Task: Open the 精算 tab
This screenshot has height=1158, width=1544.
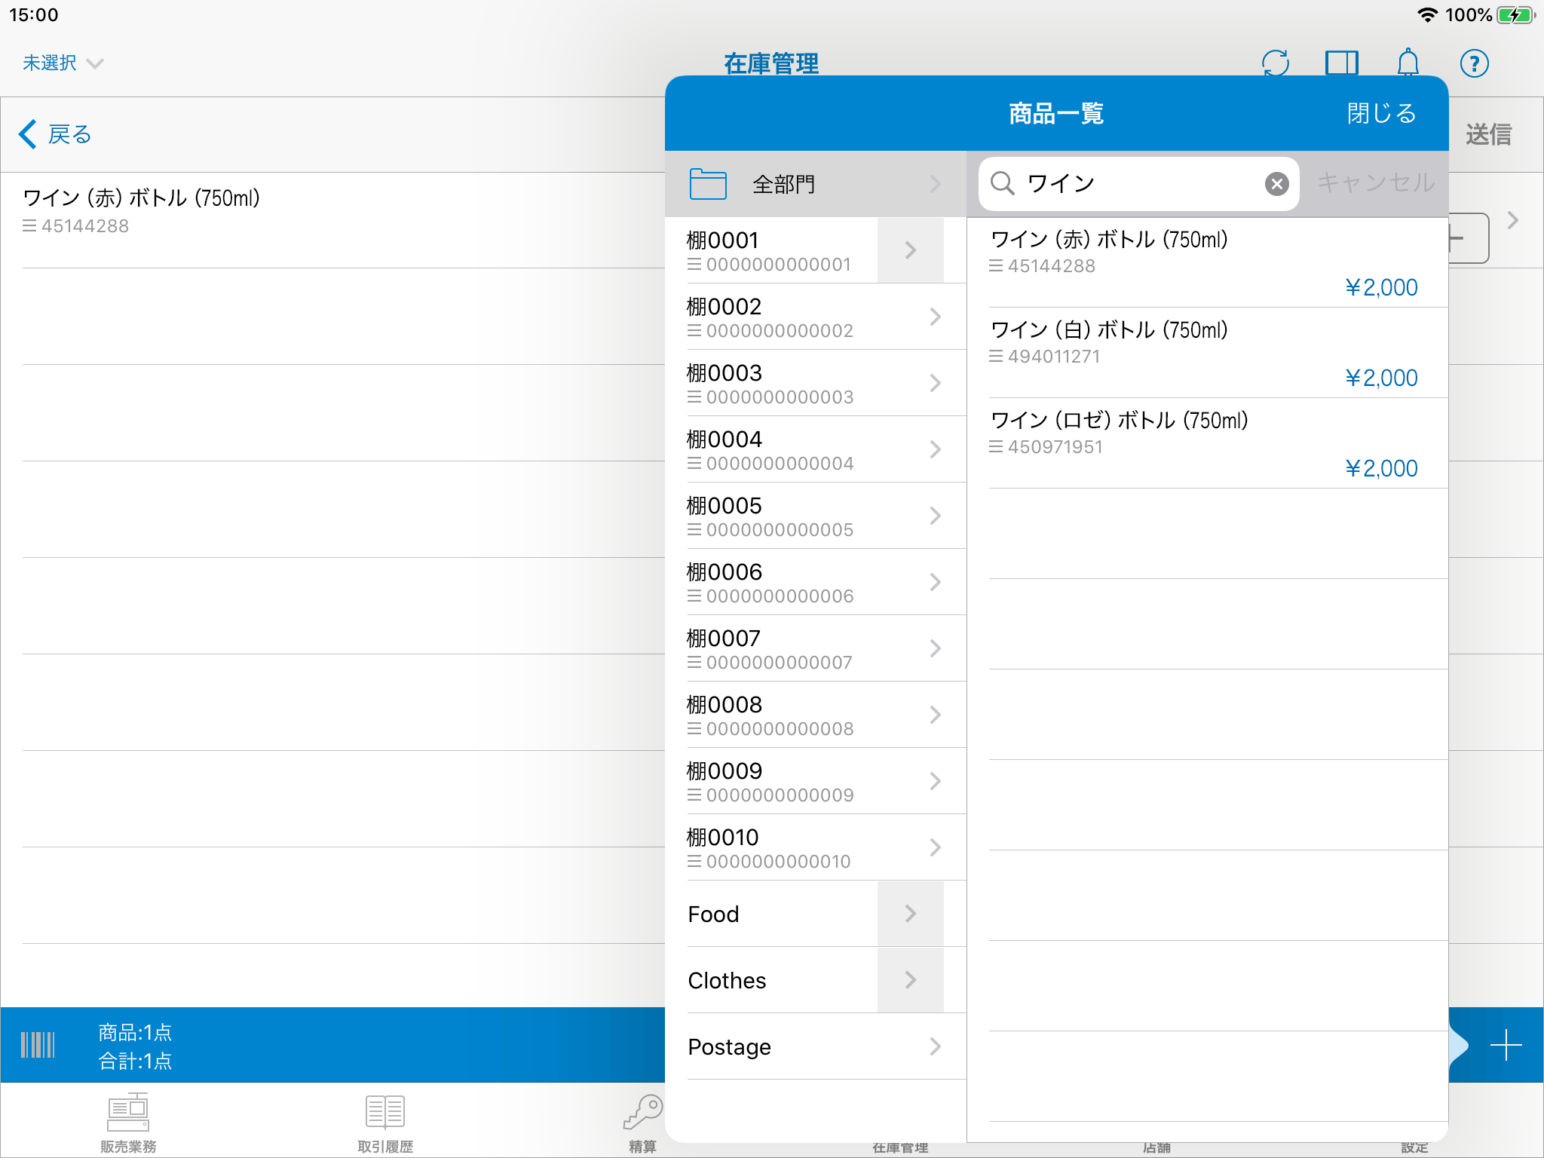Action: [642, 1123]
